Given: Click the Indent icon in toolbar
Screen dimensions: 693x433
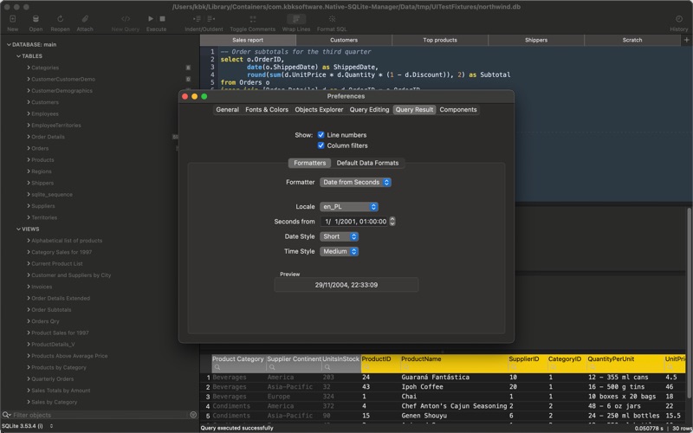Looking at the screenshot, I should tap(198, 19).
